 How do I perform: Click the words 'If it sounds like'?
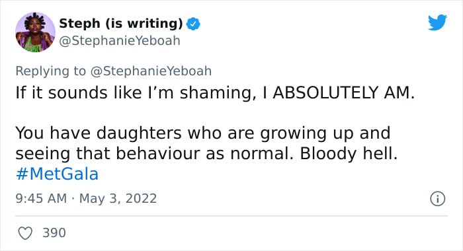(x=79, y=92)
